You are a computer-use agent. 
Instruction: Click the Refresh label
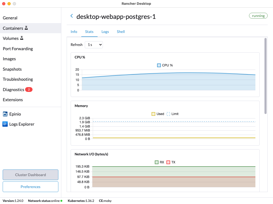pos(77,45)
